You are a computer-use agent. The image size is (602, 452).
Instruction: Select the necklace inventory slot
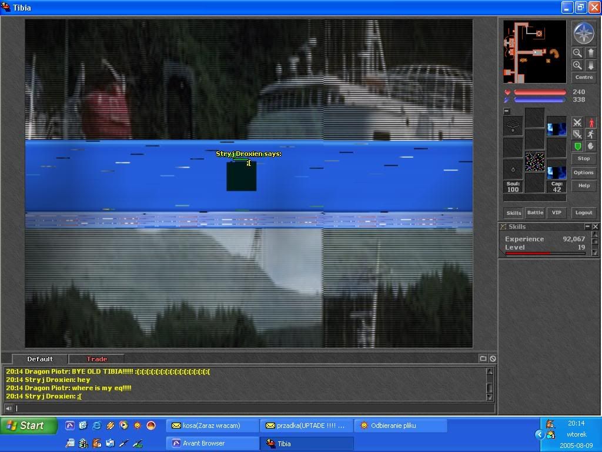513,126
